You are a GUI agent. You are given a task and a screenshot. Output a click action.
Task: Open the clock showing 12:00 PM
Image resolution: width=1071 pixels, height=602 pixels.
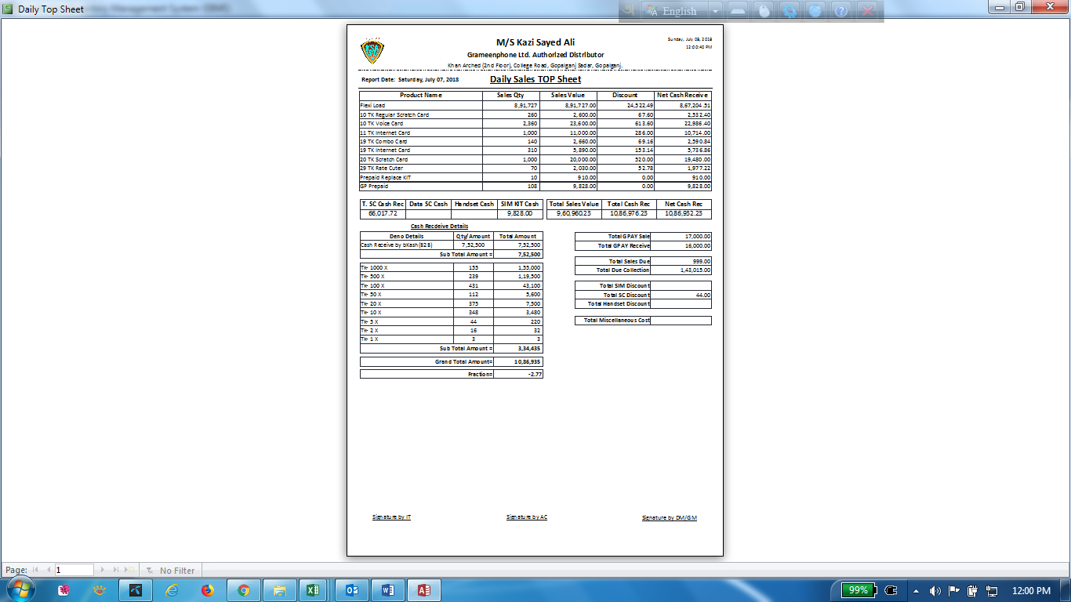(x=1032, y=590)
